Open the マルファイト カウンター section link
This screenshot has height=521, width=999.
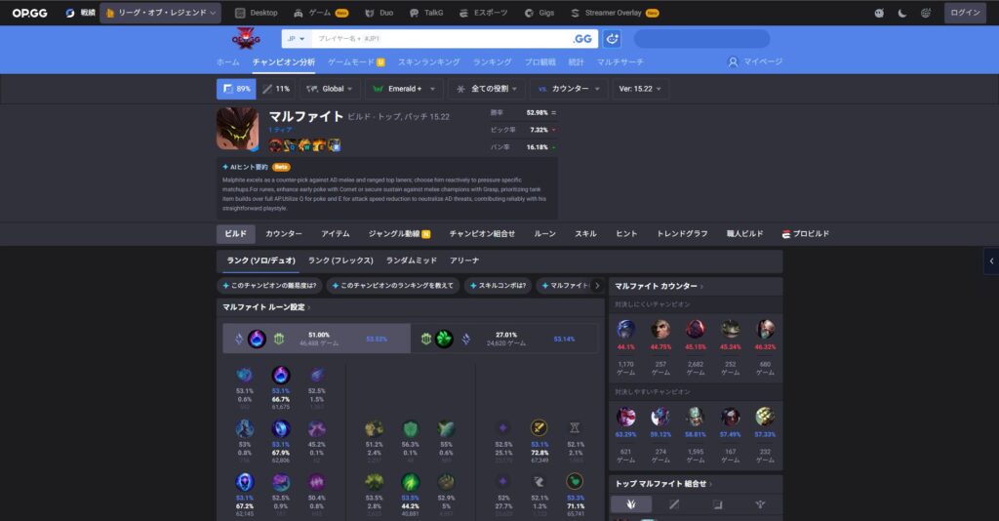(659, 287)
